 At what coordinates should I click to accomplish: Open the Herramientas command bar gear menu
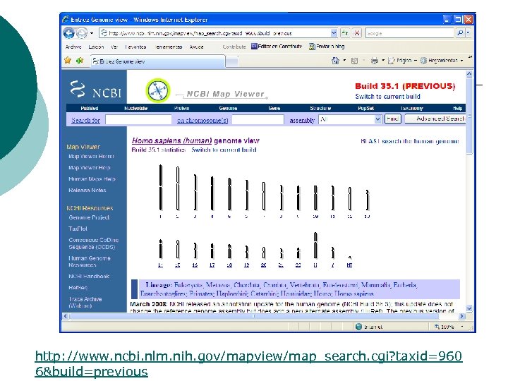tap(441, 60)
